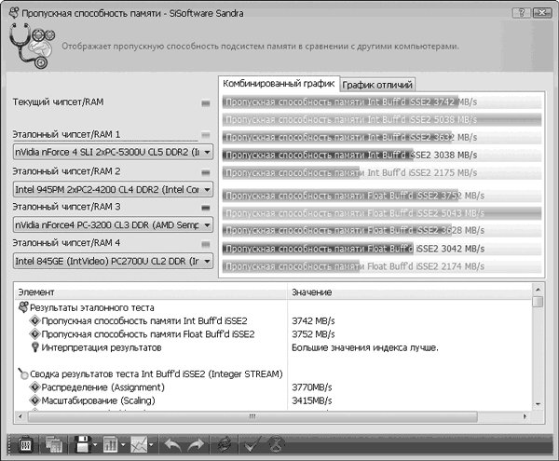Switch to График отличий tab
Screen dimensions: 559x461
pos(377,85)
